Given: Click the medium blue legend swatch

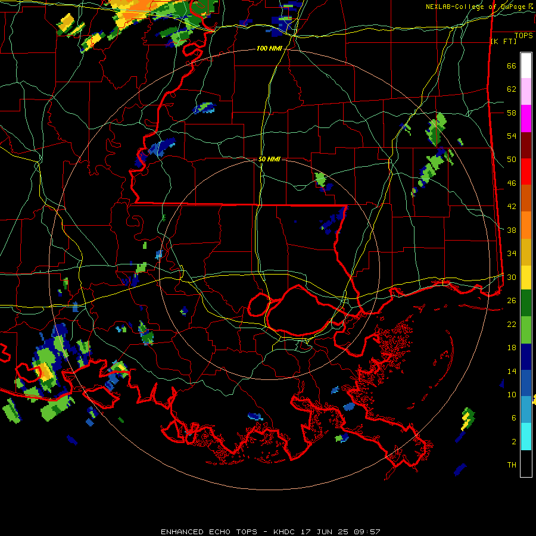Looking at the screenshot, I should click(x=526, y=383).
